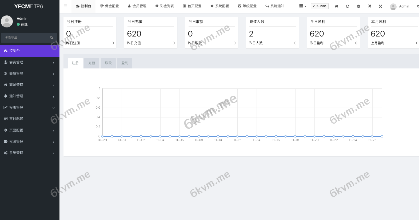
Task: Toggle fullscreen with the expand icon
Action: coord(380,6)
